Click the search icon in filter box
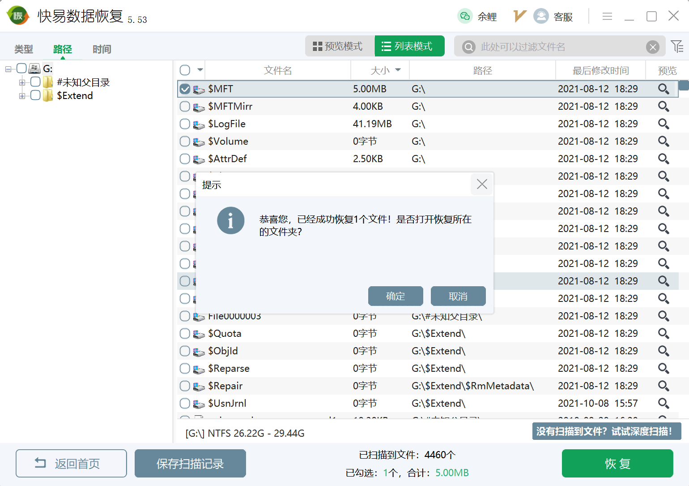Screen dimensions: 689x486 [x=468, y=47]
